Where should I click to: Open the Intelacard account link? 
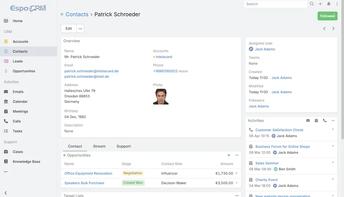[x=164, y=57]
